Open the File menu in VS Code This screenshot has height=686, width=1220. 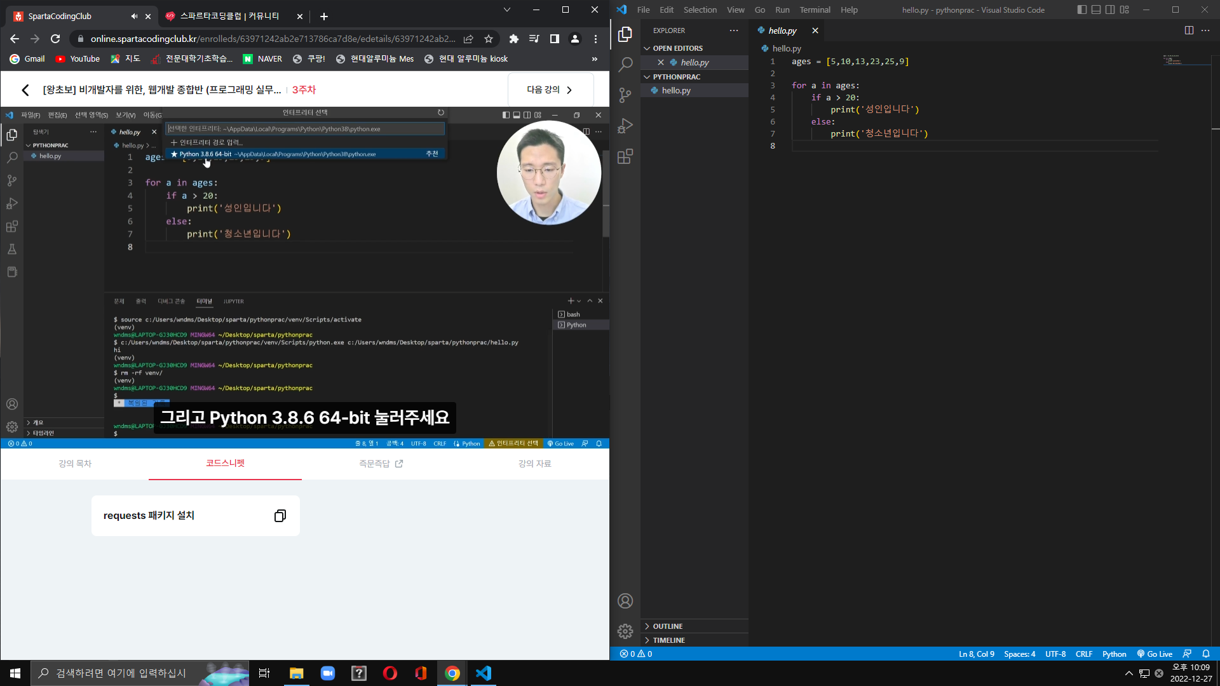coord(643,10)
